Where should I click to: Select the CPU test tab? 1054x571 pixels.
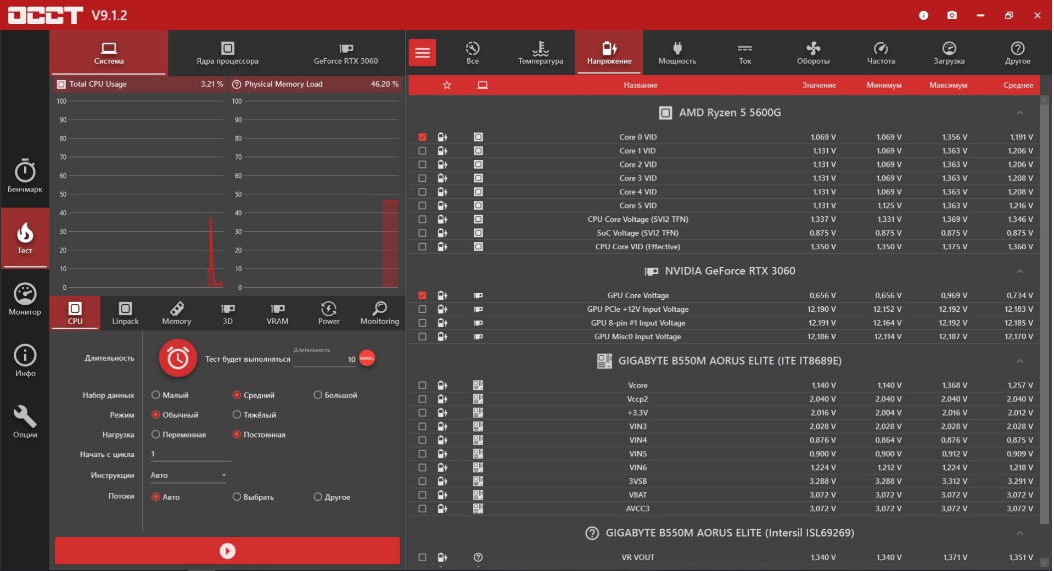point(75,313)
